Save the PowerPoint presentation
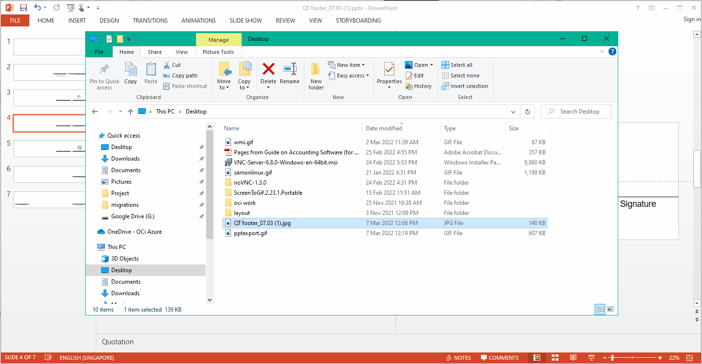 pyautogui.click(x=23, y=8)
